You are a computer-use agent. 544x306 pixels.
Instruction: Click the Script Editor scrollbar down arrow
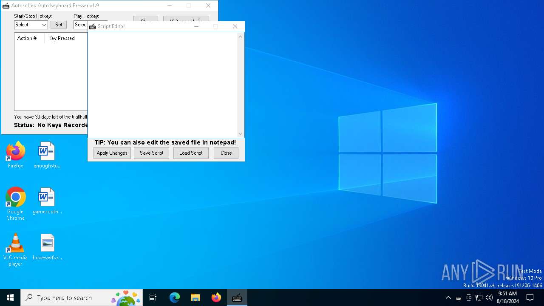coord(241,133)
